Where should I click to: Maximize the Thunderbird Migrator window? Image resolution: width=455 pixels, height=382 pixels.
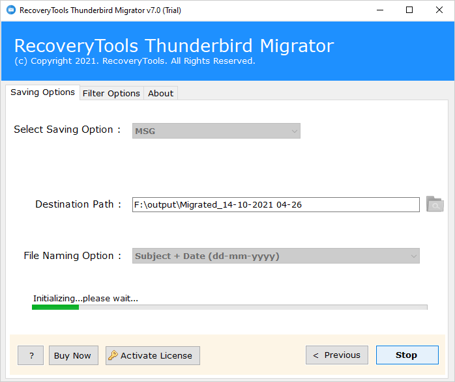click(409, 10)
